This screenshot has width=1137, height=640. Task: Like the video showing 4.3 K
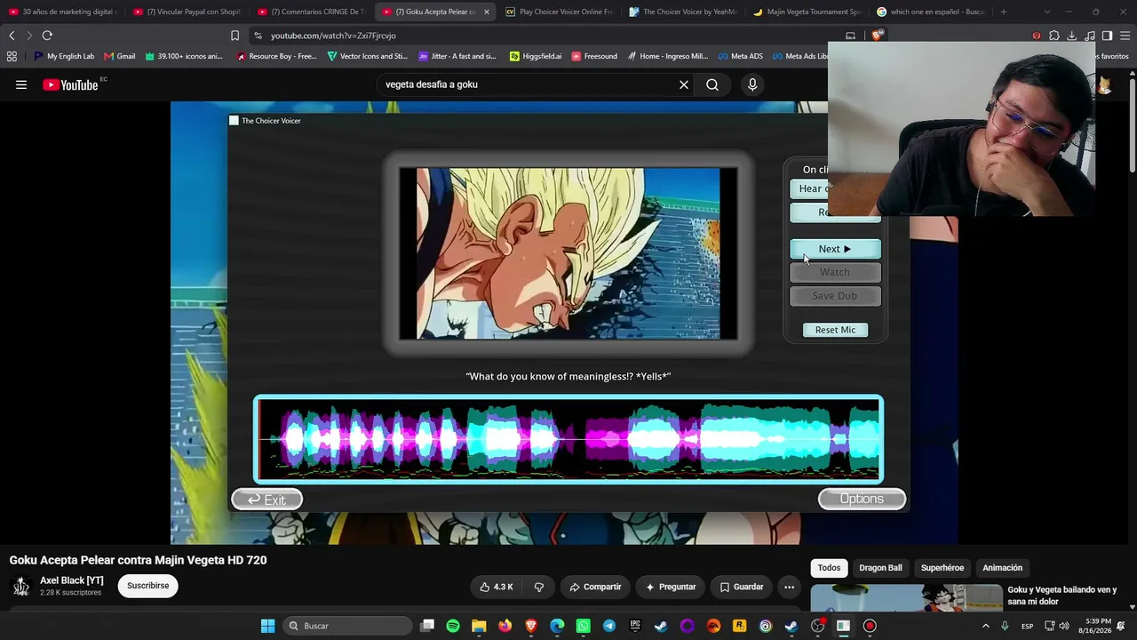point(497,587)
